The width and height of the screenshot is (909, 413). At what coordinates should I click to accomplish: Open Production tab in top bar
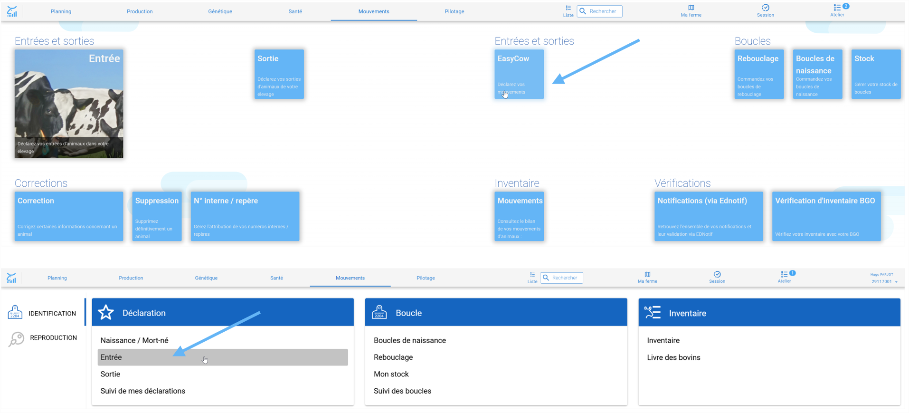tap(140, 11)
